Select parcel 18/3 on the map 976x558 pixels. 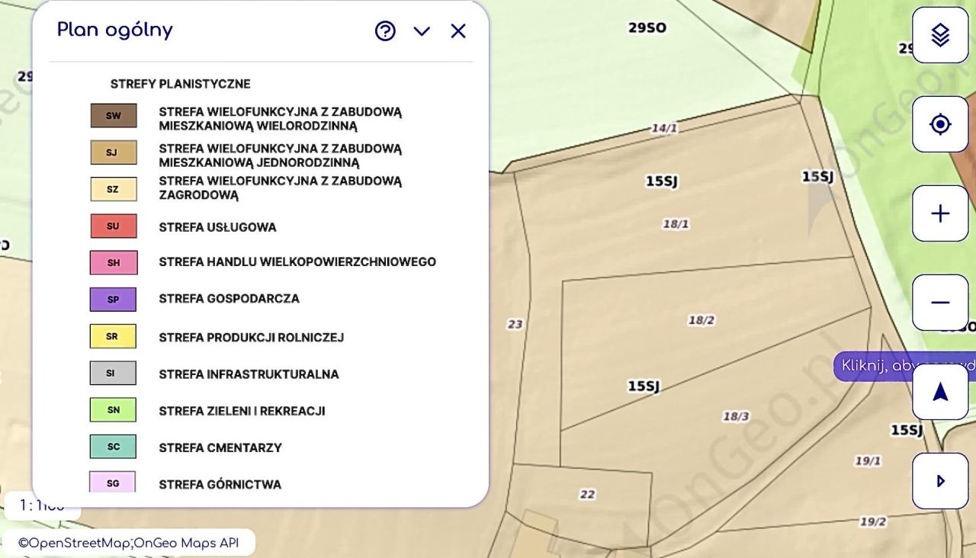pyautogui.click(x=736, y=416)
